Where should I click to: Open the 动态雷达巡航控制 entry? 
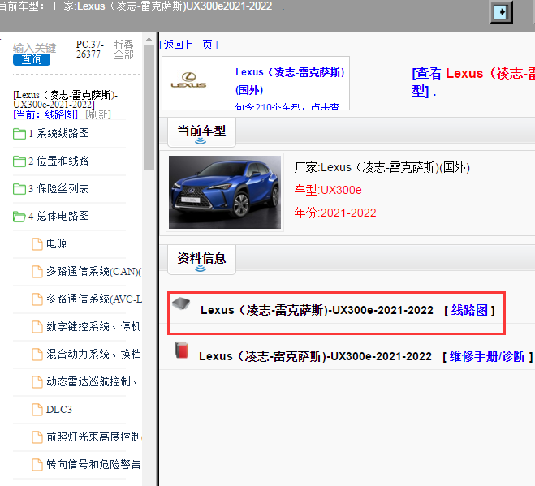coord(92,382)
